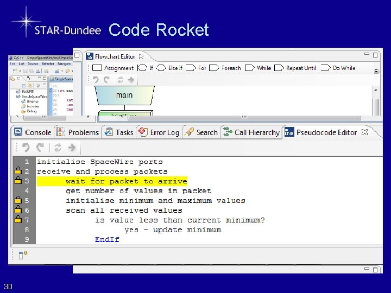Select the Foreach flowchart shape
This screenshot has height=293, width=391.
[x=225, y=68]
